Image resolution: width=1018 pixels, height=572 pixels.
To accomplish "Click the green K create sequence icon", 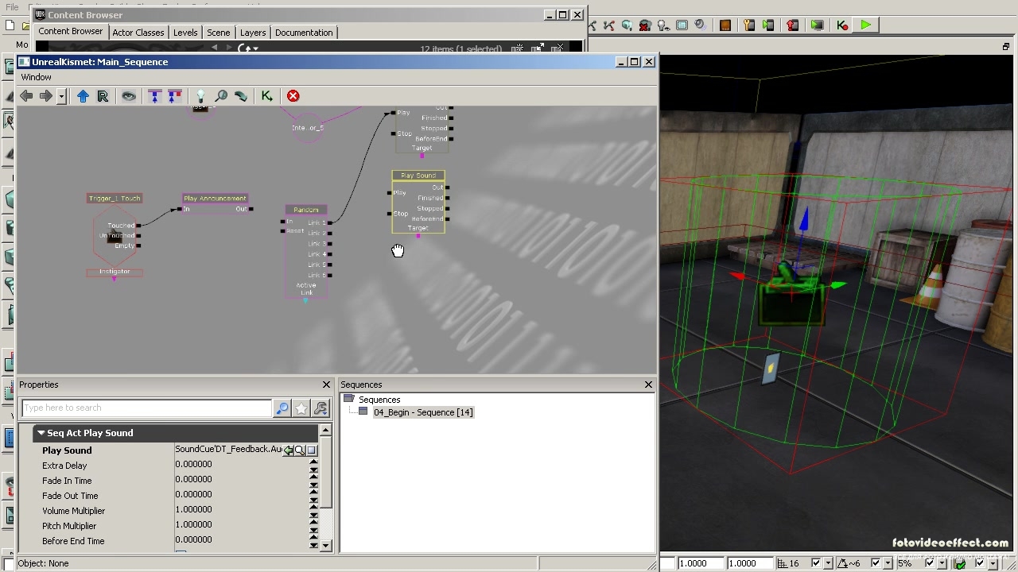I will click(x=266, y=96).
